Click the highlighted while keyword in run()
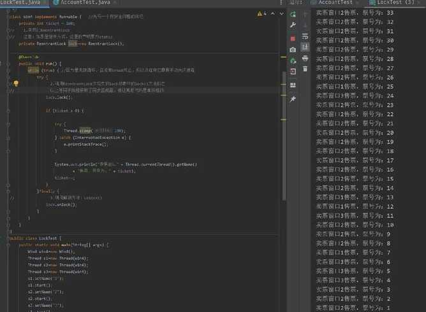426x312 pixels. [x=33, y=70]
